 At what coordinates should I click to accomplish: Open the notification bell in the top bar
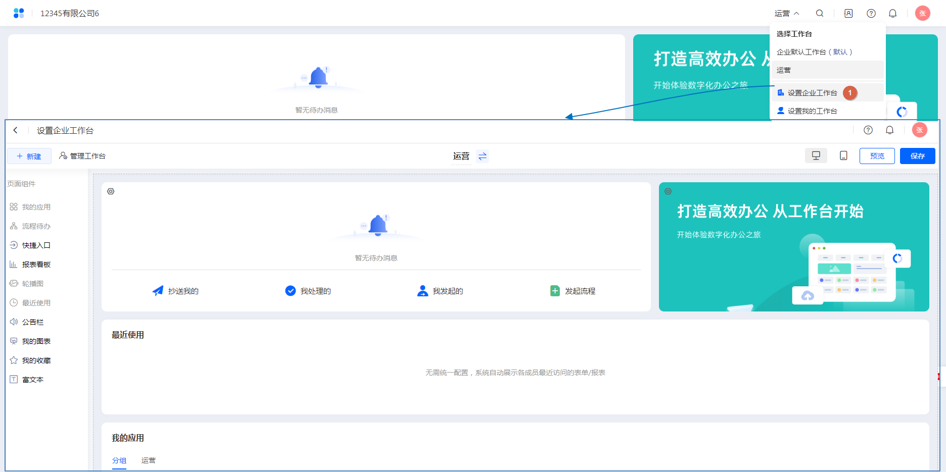892,14
